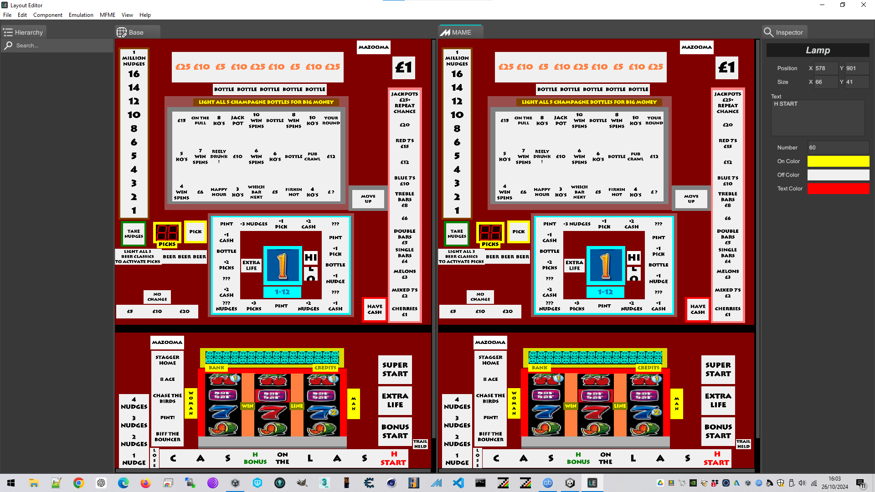The image size is (875, 492).
Task: Launch Firefox from the taskbar
Action: coord(145,483)
